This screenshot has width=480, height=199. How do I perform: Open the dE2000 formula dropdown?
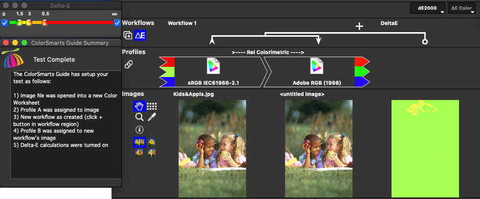(428, 8)
